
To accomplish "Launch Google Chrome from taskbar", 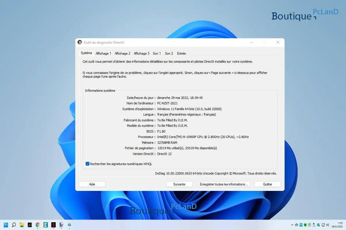I will (37, 225).
